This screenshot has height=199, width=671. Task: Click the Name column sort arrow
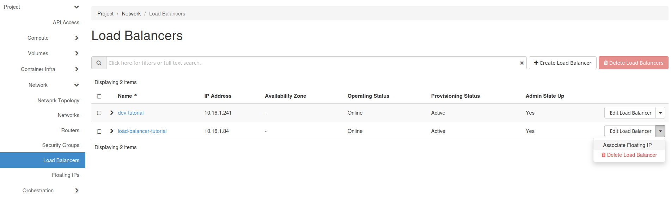135,95
